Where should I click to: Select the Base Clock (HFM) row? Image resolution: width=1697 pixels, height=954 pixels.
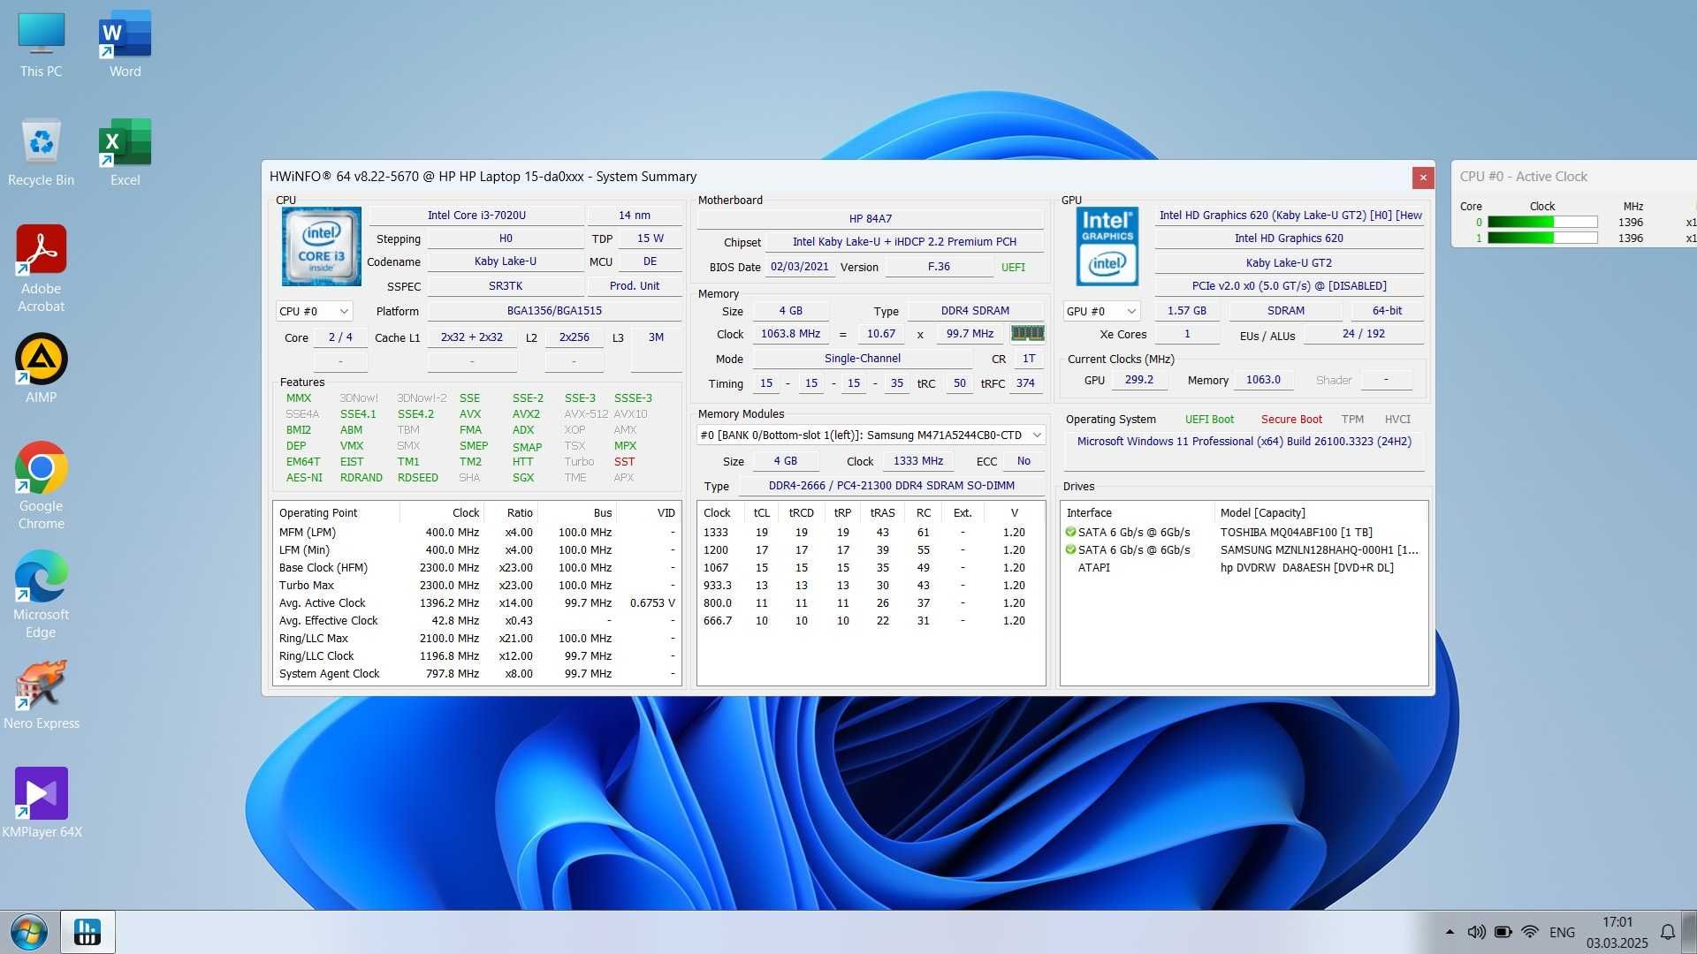click(477, 567)
